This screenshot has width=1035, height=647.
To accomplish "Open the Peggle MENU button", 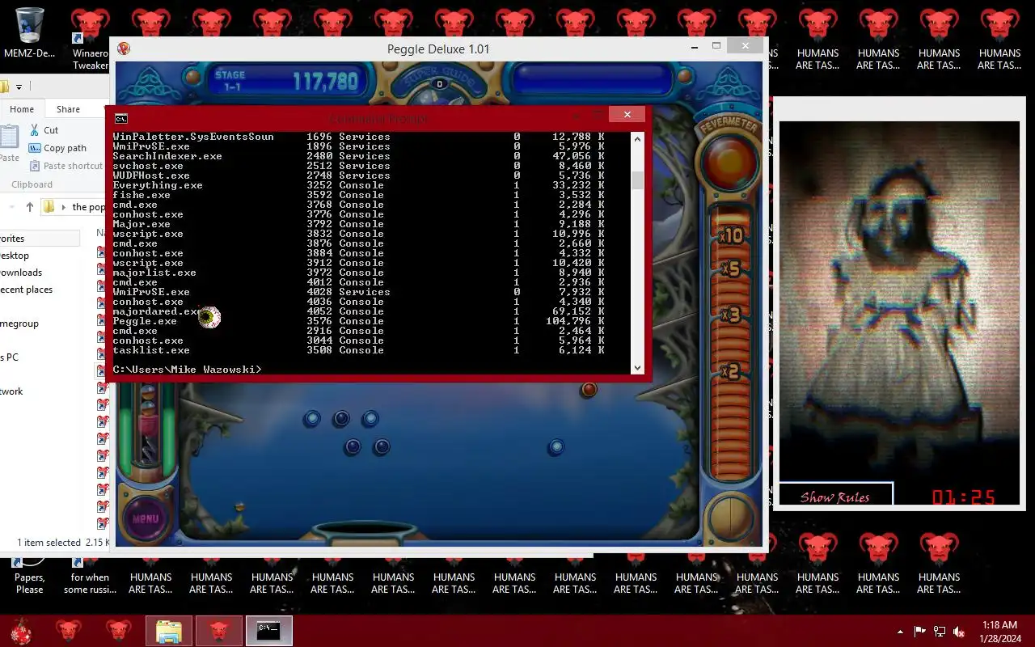I will point(146,518).
